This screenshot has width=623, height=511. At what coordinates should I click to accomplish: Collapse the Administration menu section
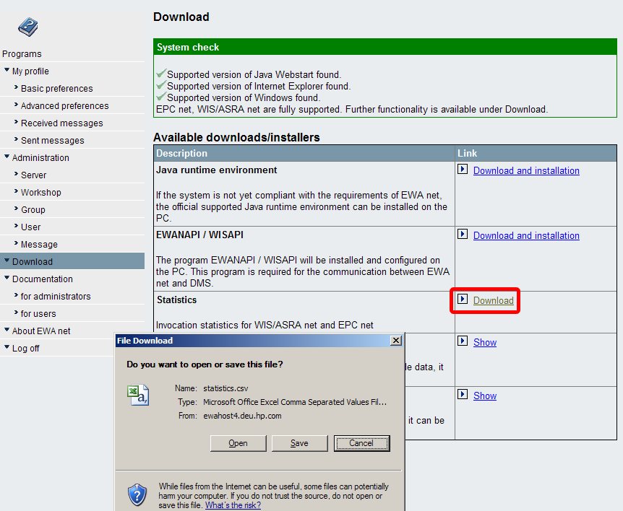pos(7,157)
